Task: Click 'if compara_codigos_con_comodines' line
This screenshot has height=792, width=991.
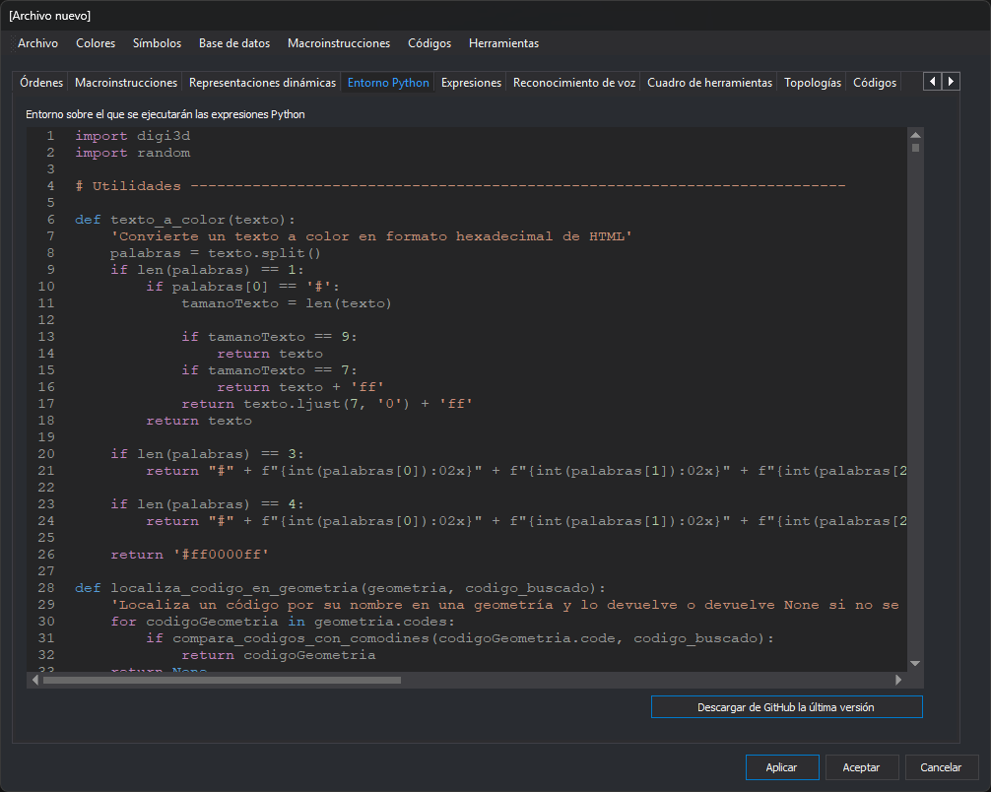Action: (x=460, y=638)
